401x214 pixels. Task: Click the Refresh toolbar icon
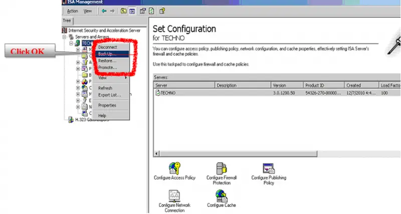click(151, 11)
